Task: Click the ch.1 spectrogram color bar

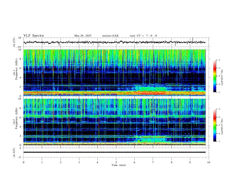Action: coord(215,76)
